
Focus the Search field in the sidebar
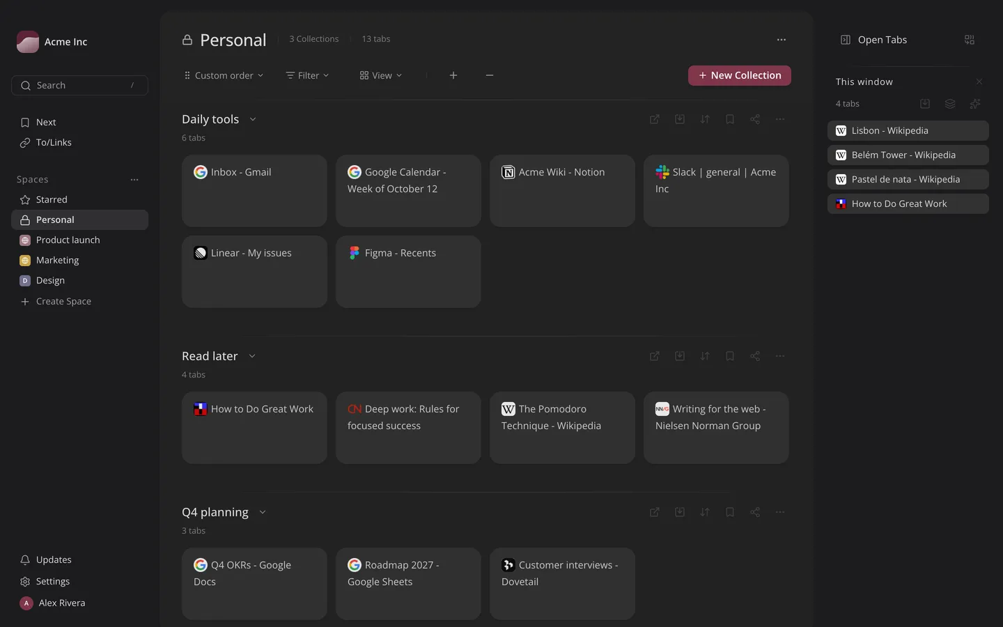[79, 86]
